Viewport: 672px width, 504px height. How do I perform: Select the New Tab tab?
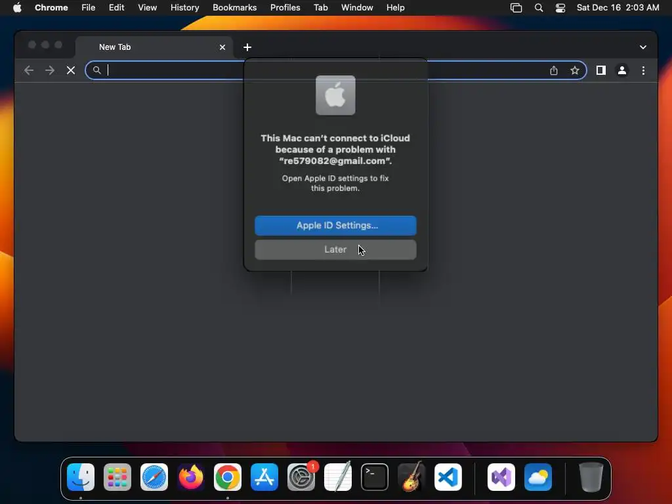154,47
